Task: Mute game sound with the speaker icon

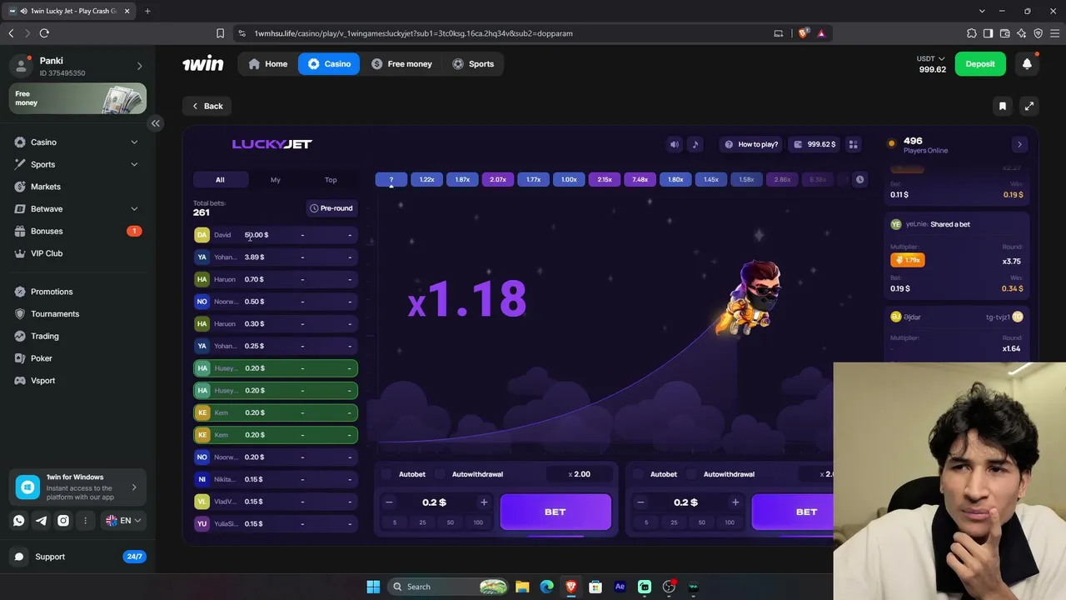Action: 675,144
